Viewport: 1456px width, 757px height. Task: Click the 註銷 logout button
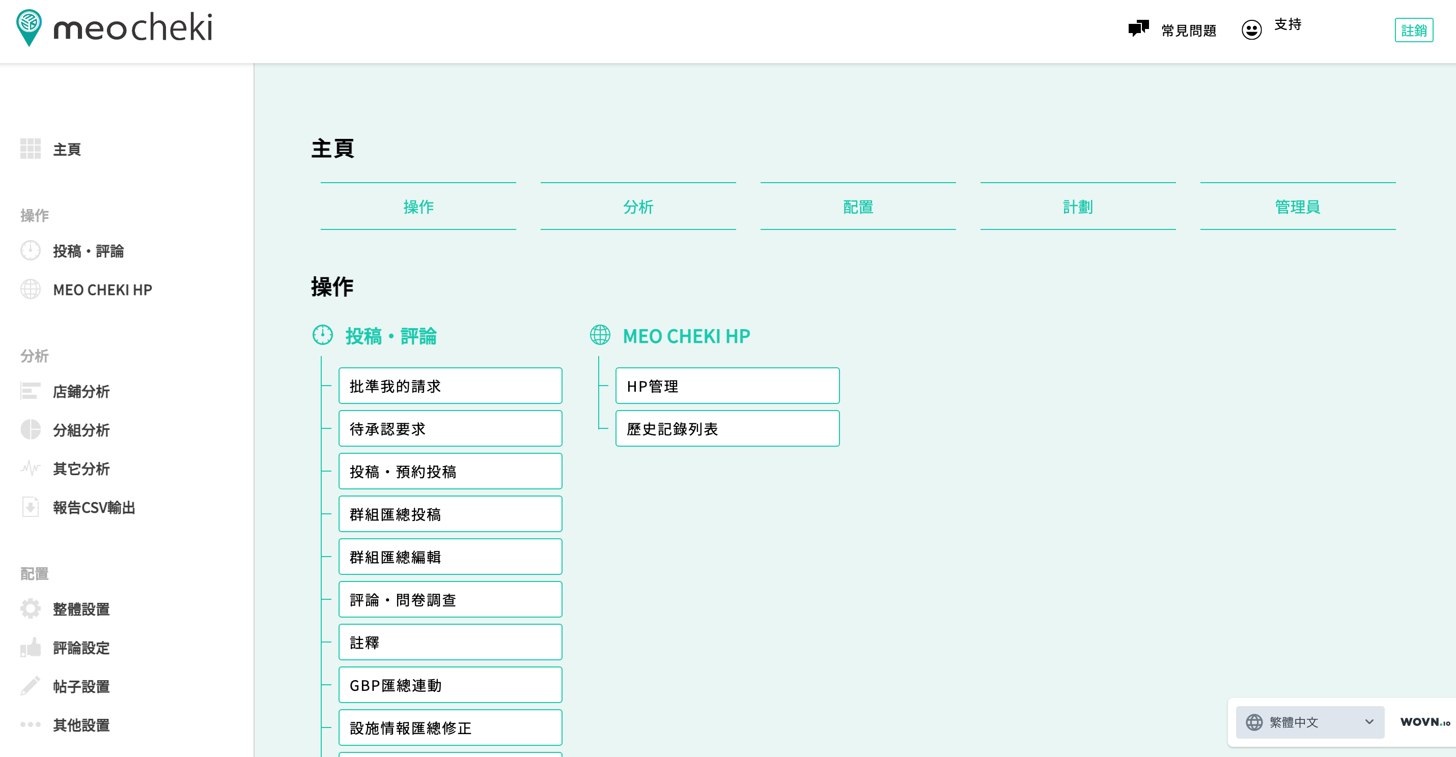1413,30
